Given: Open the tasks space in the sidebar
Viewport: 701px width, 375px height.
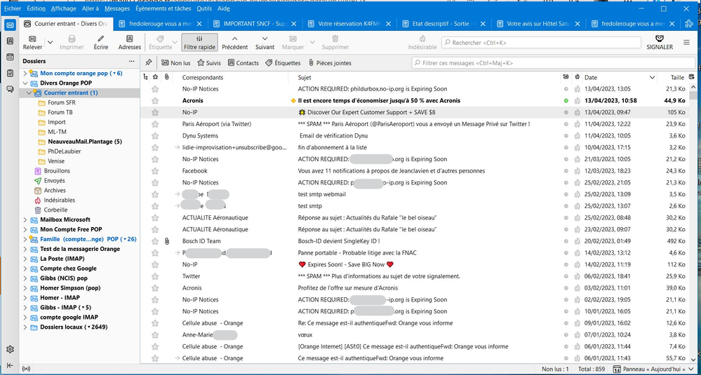Looking at the screenshot, I should pyautogui.click(x=10, y=74).
